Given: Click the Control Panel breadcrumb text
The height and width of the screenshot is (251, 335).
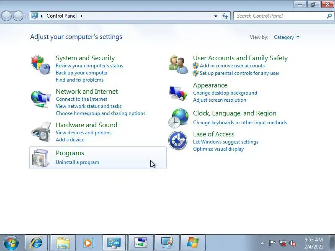Looking at the screenshot, I should click(x=62, y=16).
